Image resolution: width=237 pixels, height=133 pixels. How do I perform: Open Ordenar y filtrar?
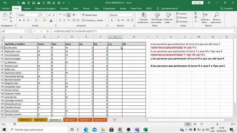coord(205,18)
